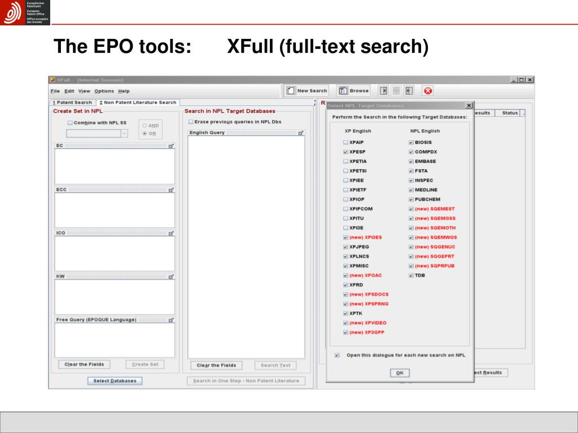578x433 pixels.
Task: Uncheck the INSPEC database checkbox
Action: (x=411, y=180)
